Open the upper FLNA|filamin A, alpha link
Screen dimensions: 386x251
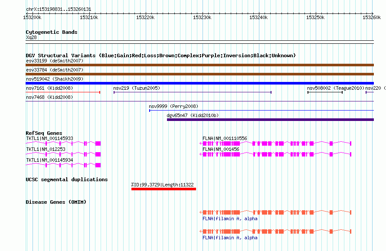tap(230, 219)
